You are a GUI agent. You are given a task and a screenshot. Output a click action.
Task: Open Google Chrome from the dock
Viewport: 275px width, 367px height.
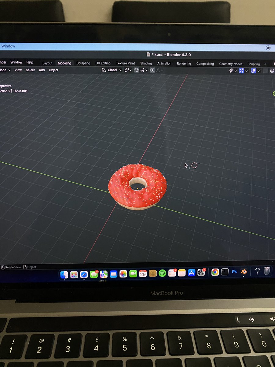(x=215, y=272)
